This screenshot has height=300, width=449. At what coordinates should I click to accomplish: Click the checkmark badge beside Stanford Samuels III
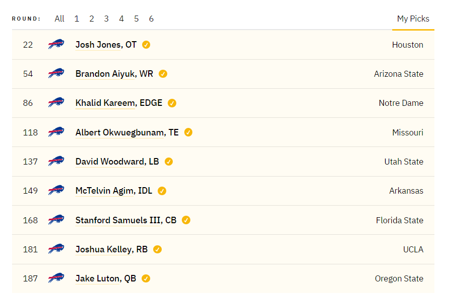coord(186,220)
